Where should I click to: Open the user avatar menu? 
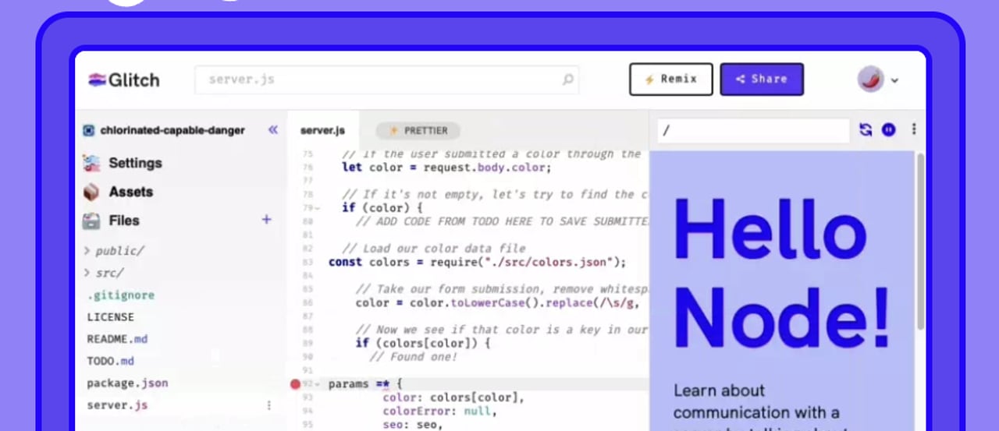(x=870, y=79)
